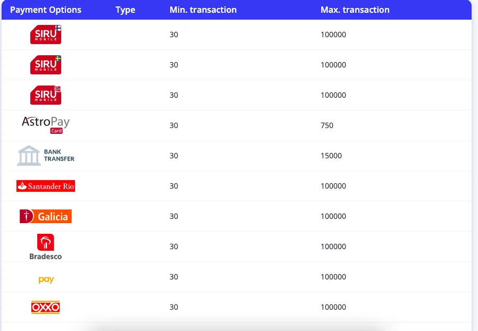
Task: Click the Santander Río logo
Action: 46,186
